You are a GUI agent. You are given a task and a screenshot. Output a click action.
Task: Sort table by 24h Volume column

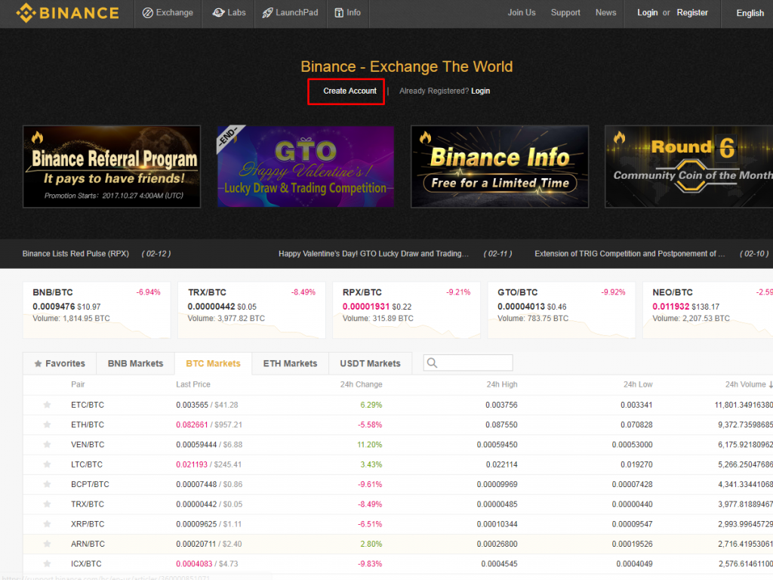[747, 384]
